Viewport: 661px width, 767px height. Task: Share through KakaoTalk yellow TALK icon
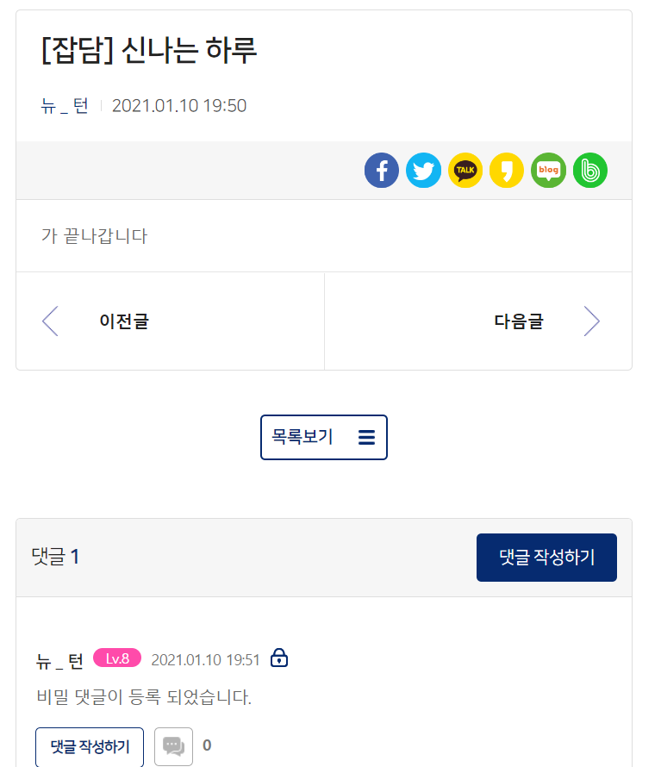(x=465, y=171)
